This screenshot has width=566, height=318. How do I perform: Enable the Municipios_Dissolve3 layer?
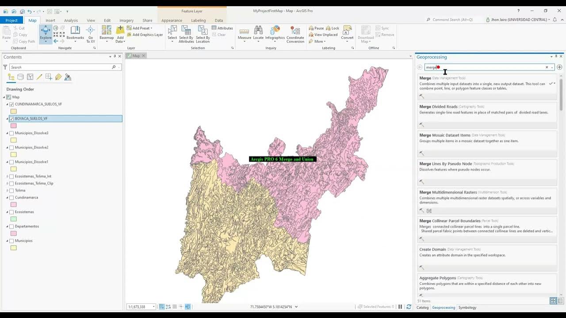[11, 133]
